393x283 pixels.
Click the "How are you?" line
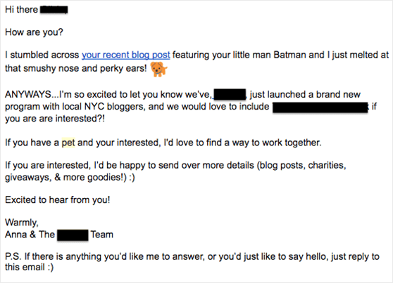(x=34, y=32)
